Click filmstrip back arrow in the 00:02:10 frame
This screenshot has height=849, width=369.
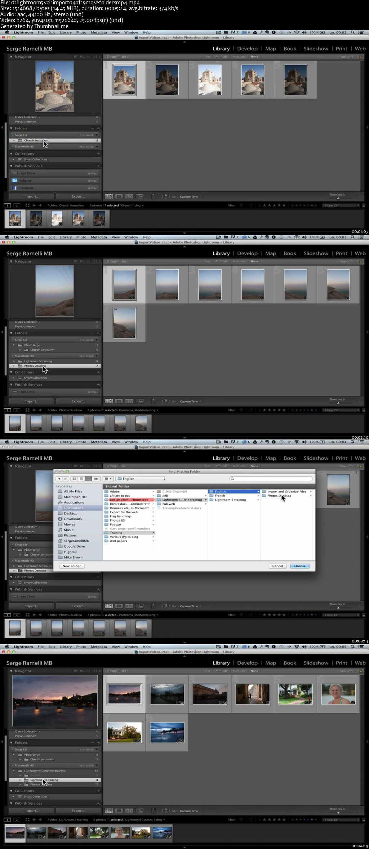point(34,410)
